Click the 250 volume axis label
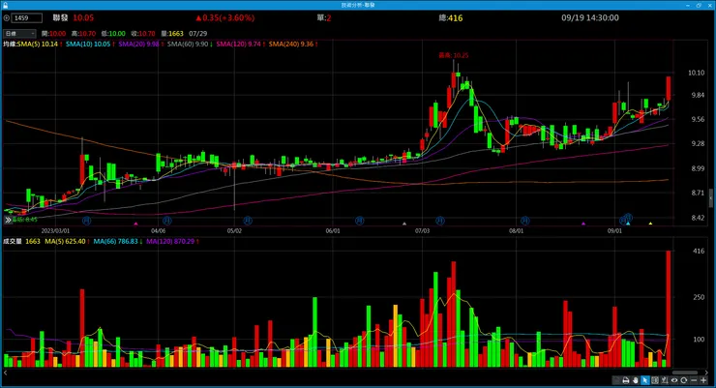Viewport: 716px width, 388px height. tap(699, 297)
